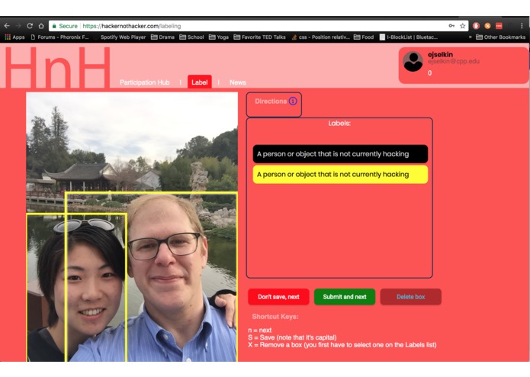
Task: Open Forums - Phoronix bookmark
Action: coord(59,37)
